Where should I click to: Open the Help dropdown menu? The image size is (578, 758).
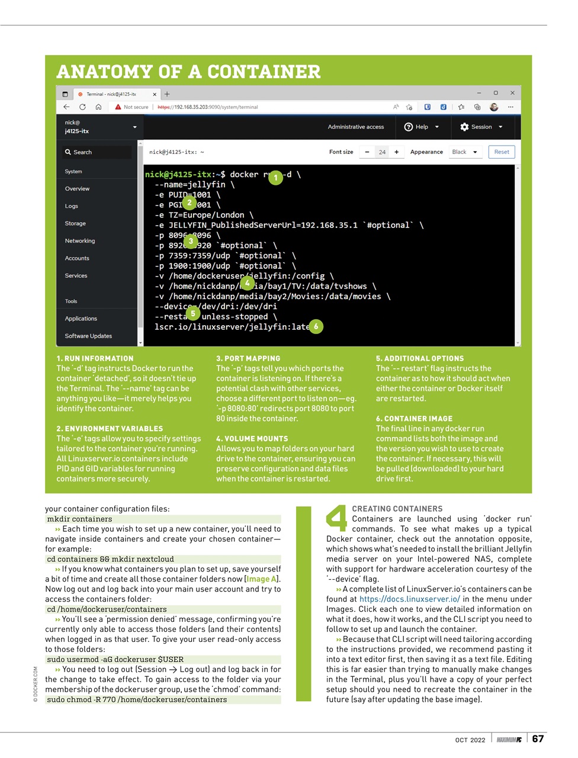point(422,127)
